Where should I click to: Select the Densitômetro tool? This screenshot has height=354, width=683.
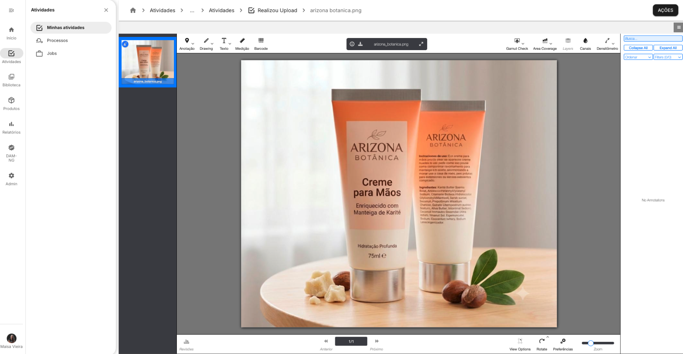click(607, 44)
